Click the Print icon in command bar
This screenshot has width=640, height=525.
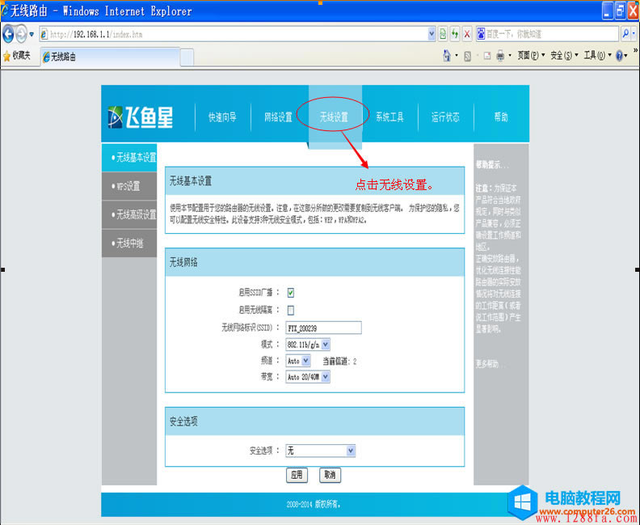coord(501,56)
